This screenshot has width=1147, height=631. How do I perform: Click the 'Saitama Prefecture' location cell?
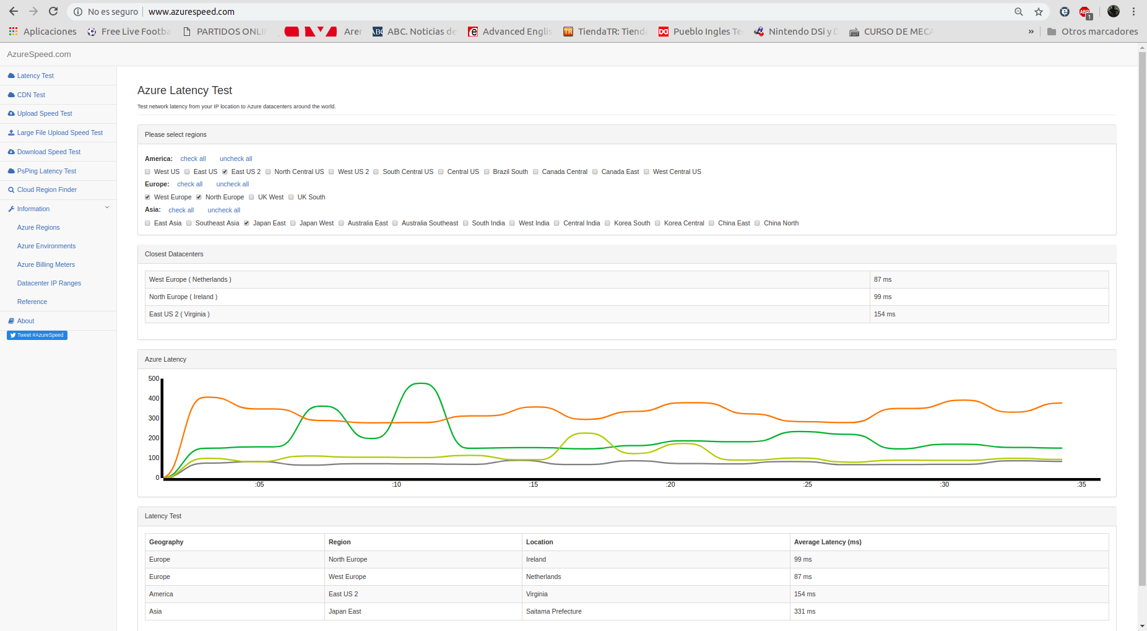[656, 611]
